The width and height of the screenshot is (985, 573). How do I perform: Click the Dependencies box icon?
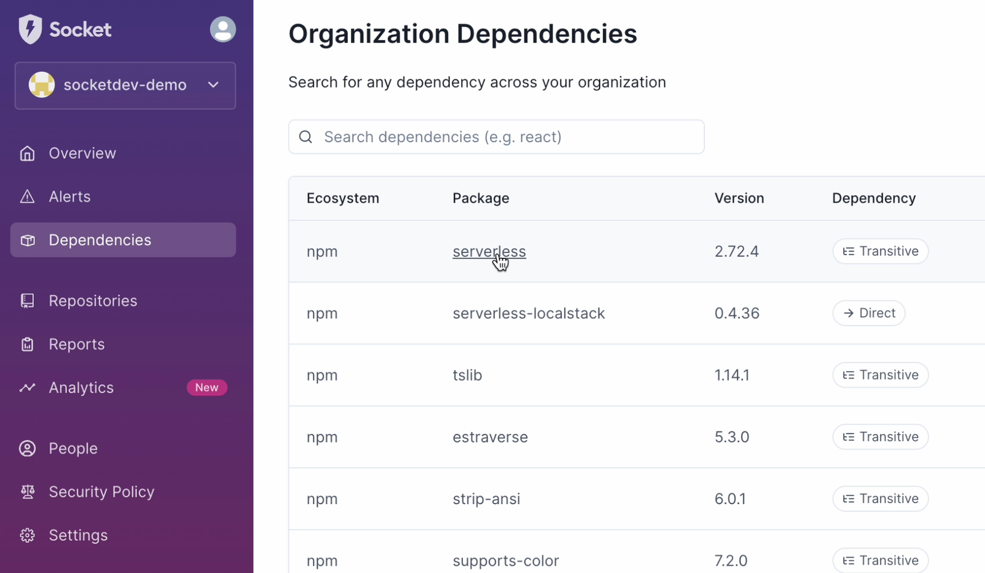(28, 240)
